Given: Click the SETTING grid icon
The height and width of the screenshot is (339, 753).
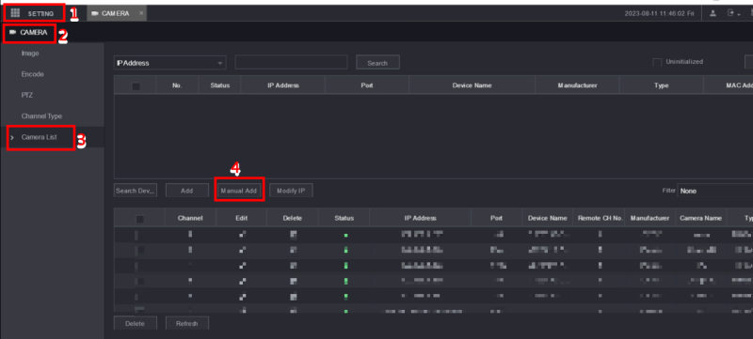Looking at the screenshot, I should click(x=15, y=13).
